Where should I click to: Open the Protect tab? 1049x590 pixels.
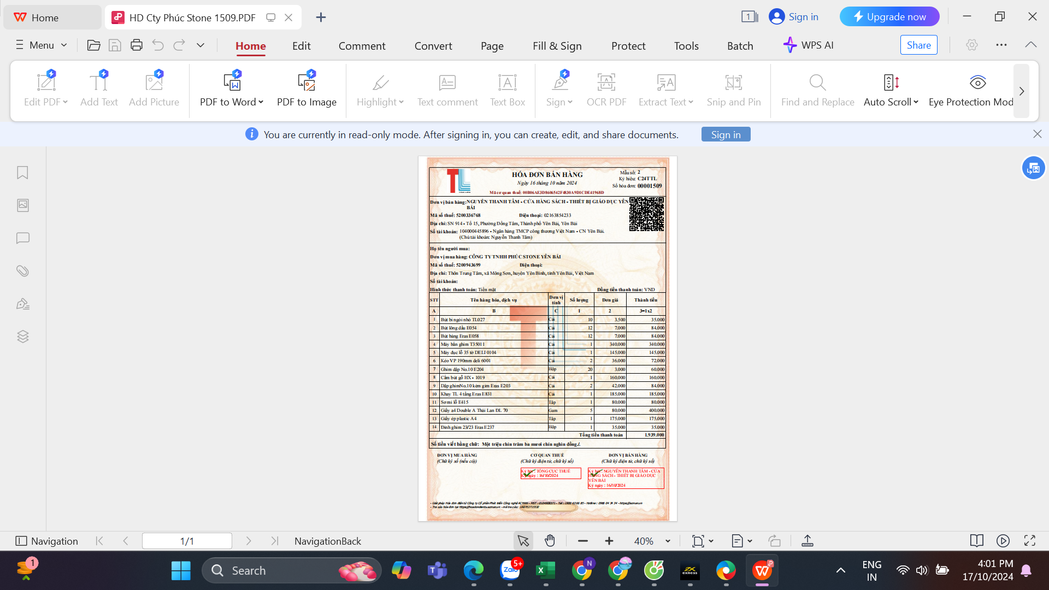[x=628, y=46]
